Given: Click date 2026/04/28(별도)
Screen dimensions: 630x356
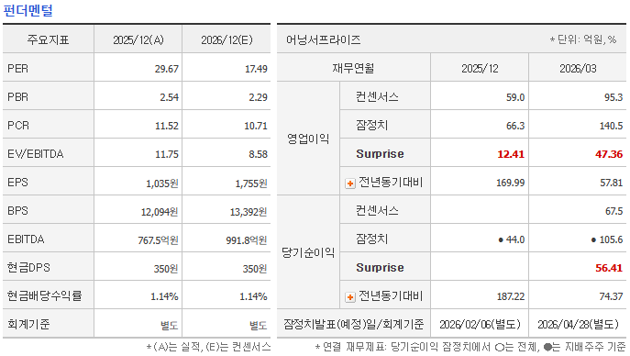Looking at the screenshot, I should (578, 324).
